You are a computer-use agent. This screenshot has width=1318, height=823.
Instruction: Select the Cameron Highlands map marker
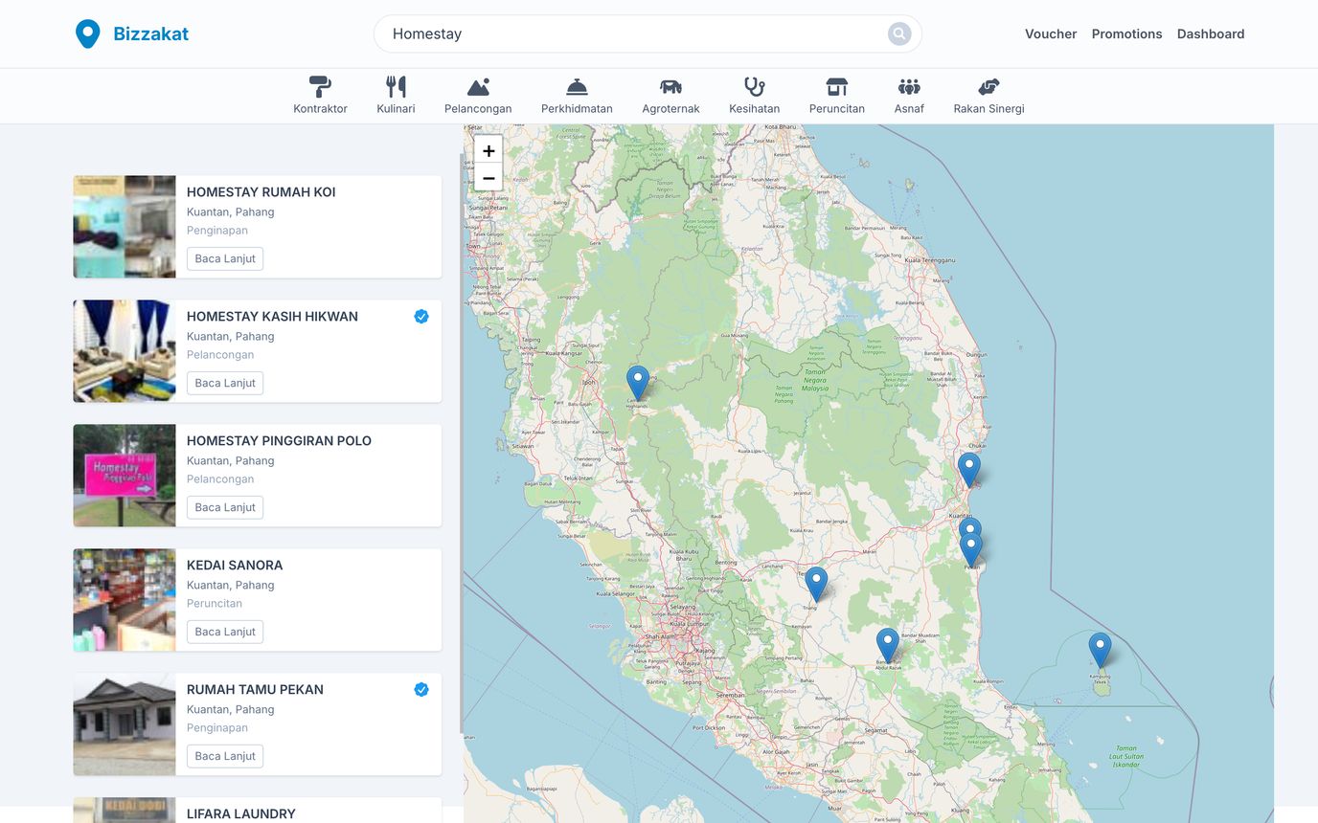[638, 382]
